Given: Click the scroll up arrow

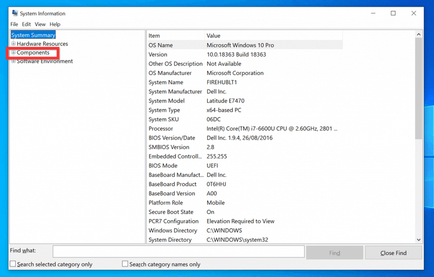Looking at the screenshot, I should [418, 35].
